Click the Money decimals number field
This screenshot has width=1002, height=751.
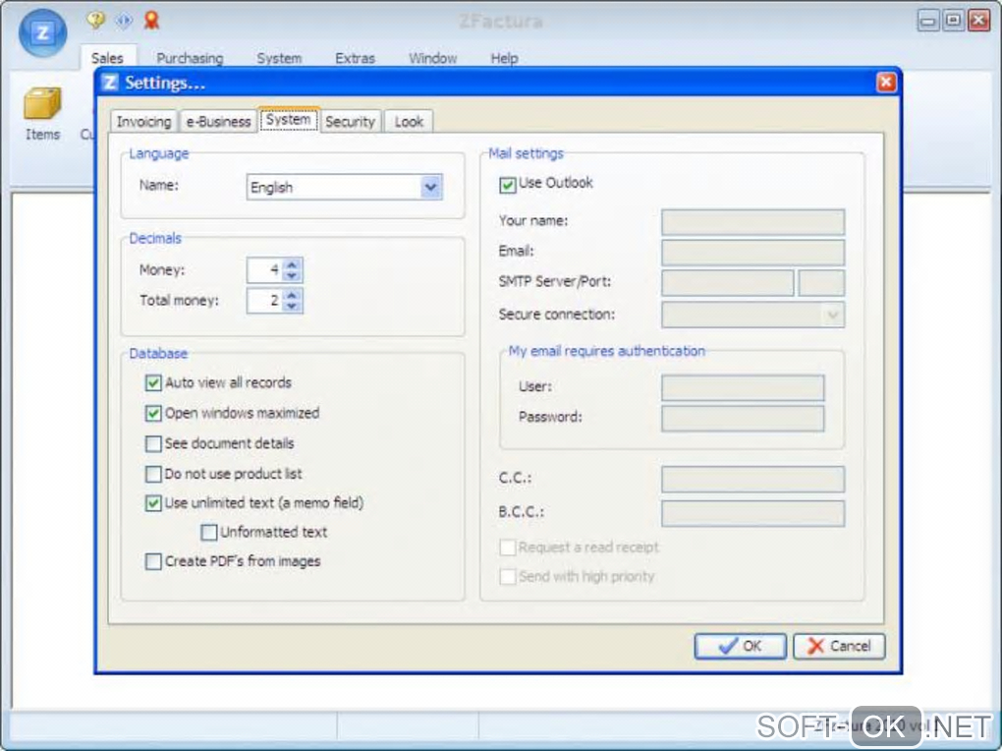265,270
